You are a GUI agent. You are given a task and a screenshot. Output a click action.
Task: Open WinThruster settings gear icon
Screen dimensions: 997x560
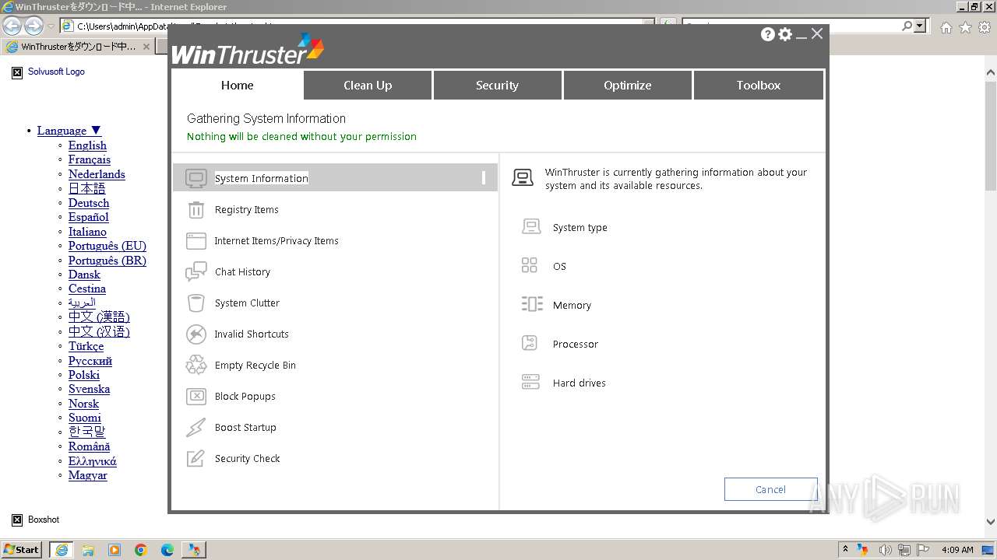pos(785,34)
